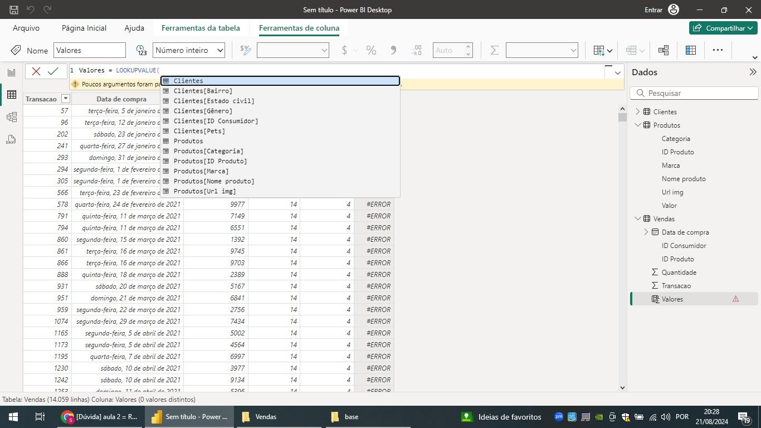Open Model view in left sidebar
This screenshot has width=761, height=428.
click(x=11, y=117)
